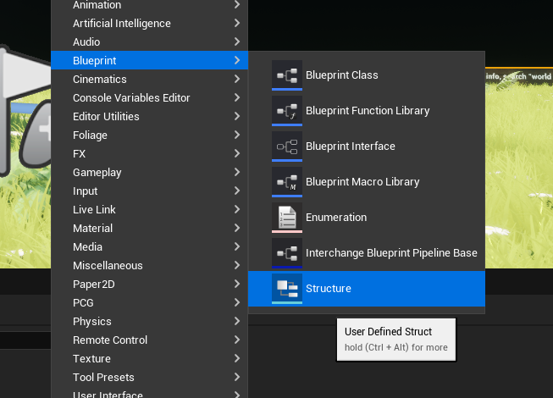The image size is (553, 398).
Task: Click the Structure asset icon
Action: click(286, 288)
